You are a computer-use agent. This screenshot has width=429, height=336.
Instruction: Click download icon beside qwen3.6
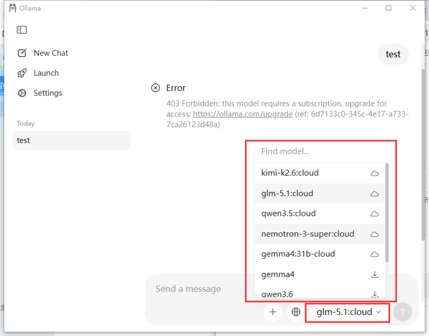click(x=374, y=294)
